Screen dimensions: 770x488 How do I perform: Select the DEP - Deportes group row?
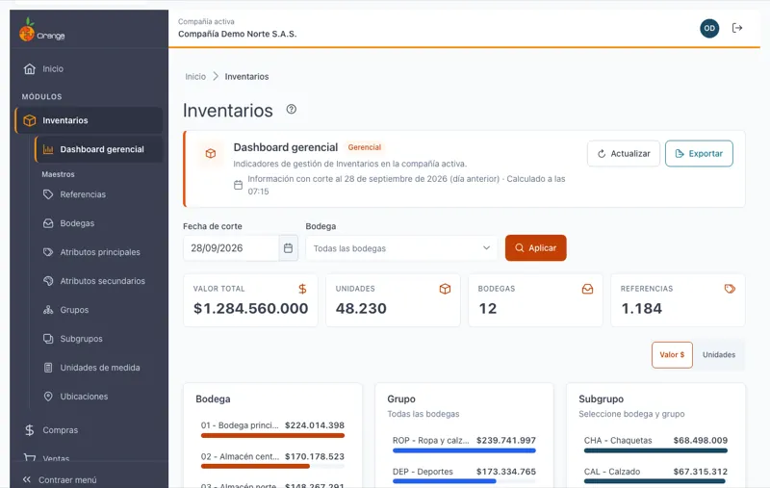click(464, 475)
